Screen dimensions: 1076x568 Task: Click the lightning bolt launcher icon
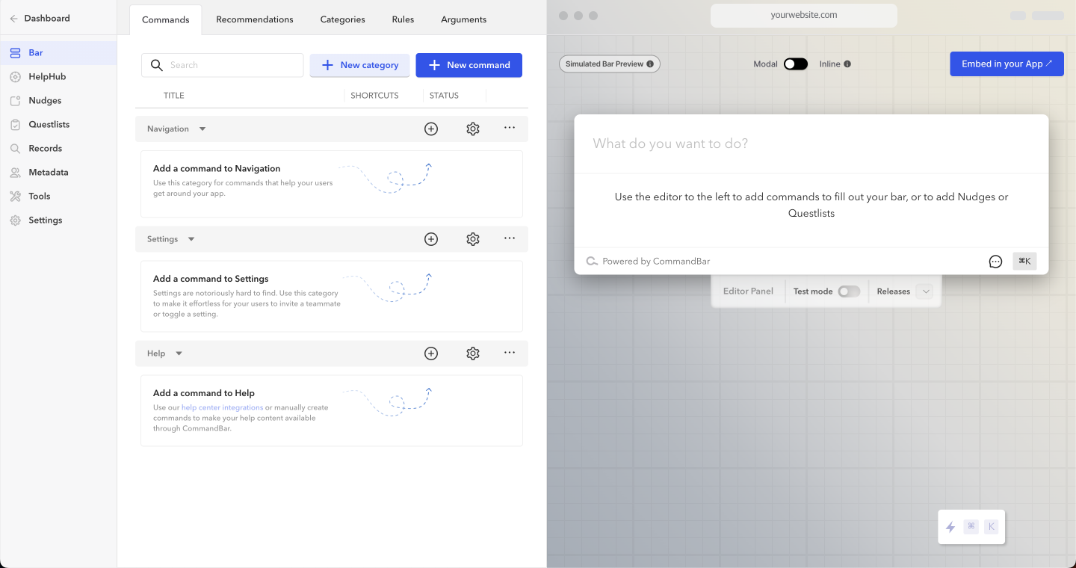pos(950,527)
